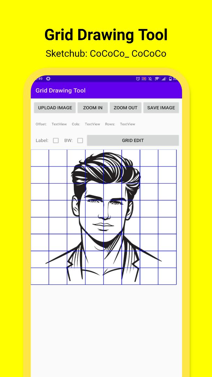Tap the alarm clock status icon
Viewport: 212px width, 377px height.
click(x=138, y=79)
